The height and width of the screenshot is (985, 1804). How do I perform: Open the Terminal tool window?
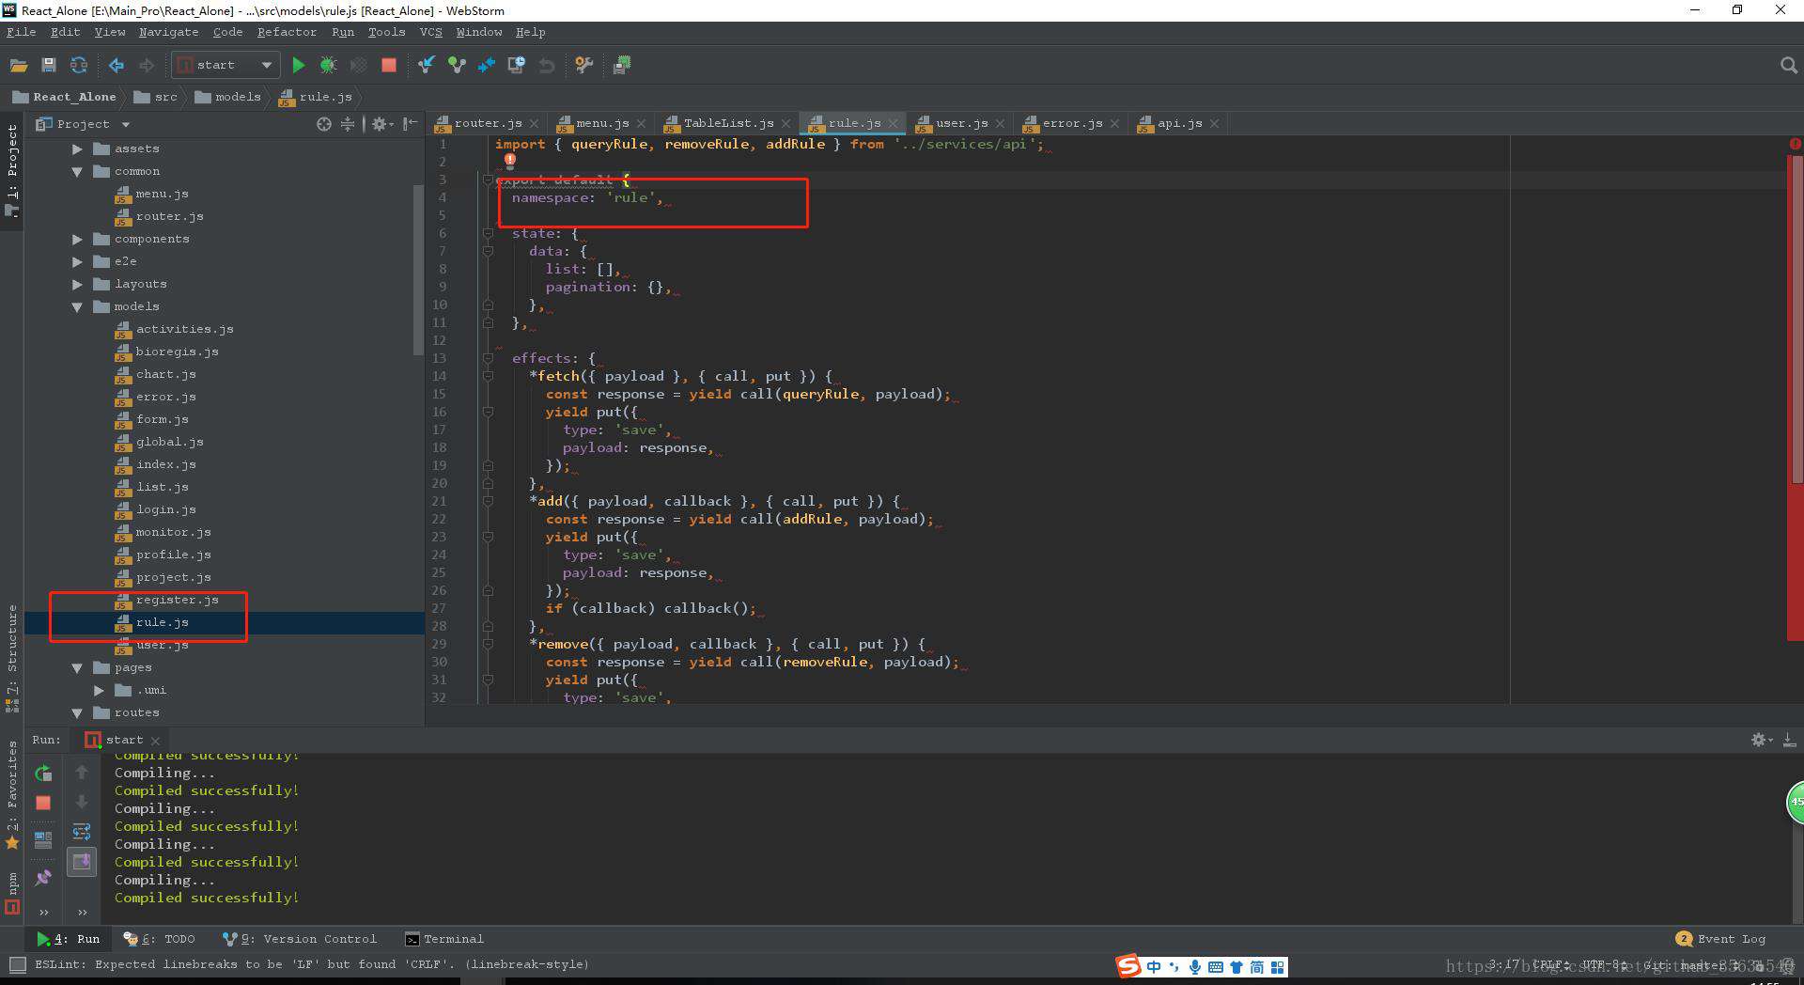(444, 939)
